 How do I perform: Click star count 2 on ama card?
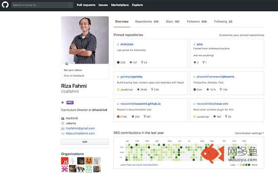coord(196,62)
